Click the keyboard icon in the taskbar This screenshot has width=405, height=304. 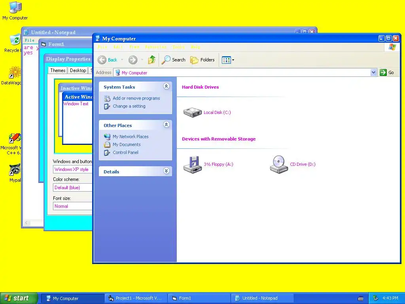(361, 298)
